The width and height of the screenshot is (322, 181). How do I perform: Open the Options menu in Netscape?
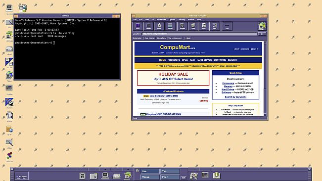[x=172, y=20]
